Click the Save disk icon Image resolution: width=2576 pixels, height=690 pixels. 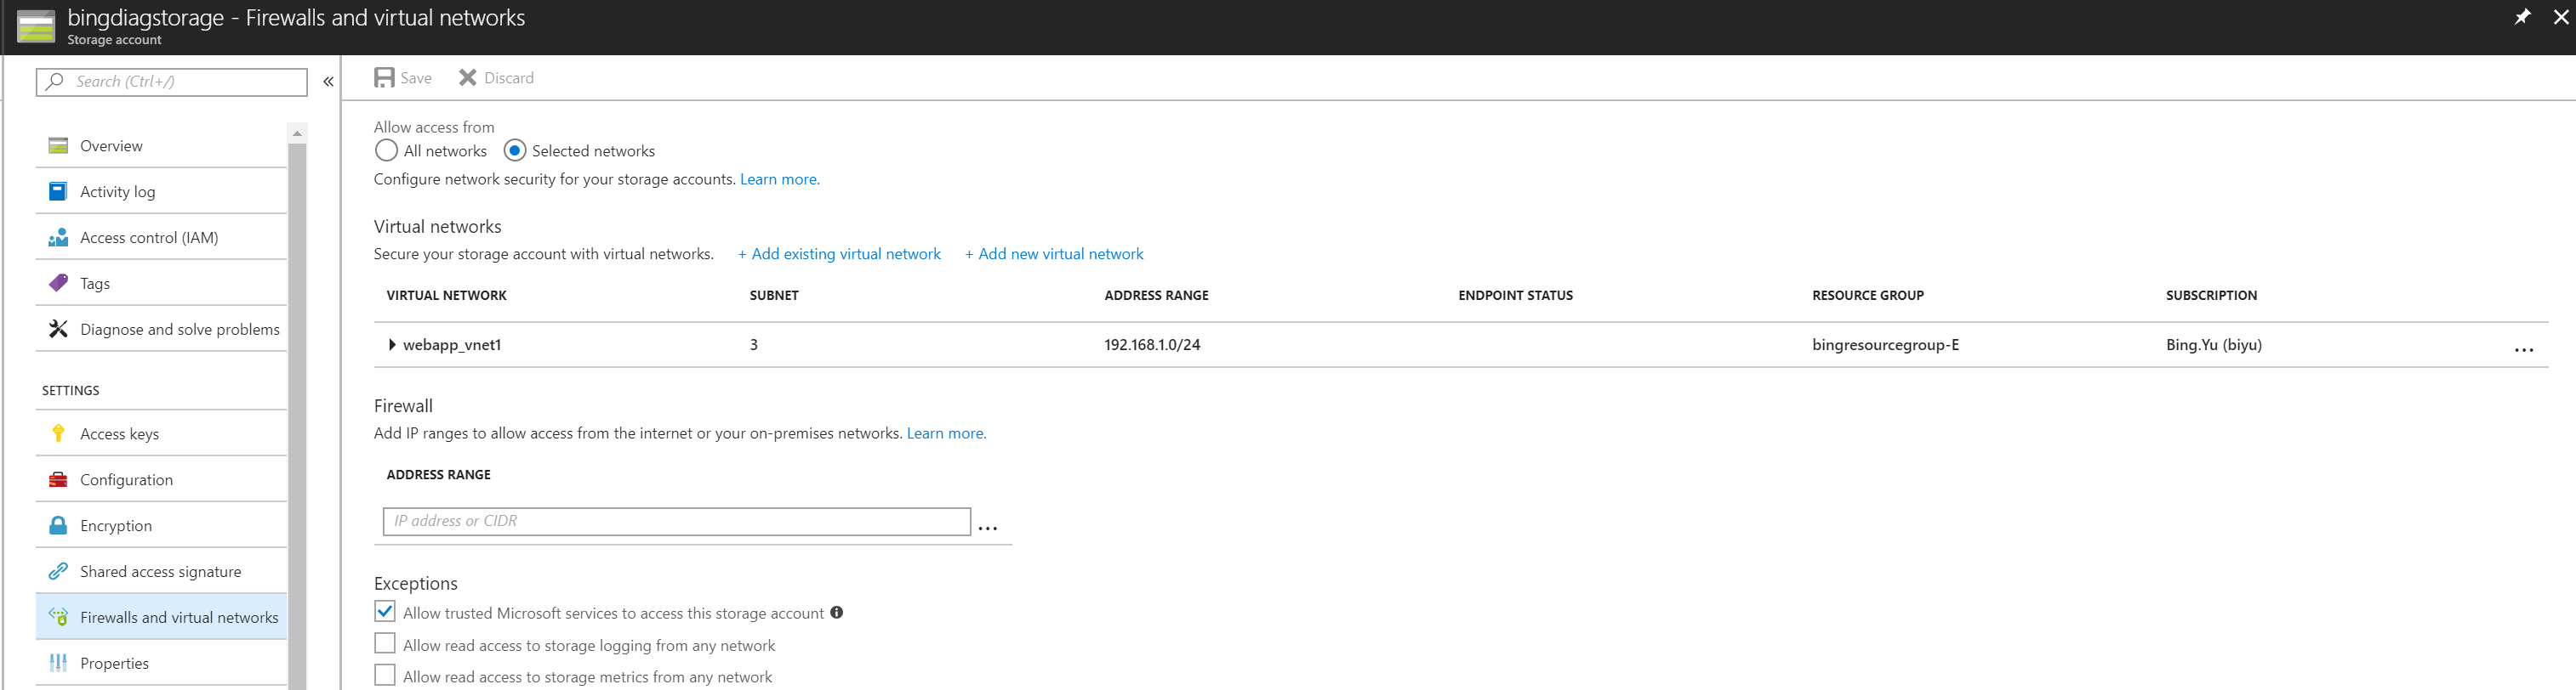pos(384,78)
